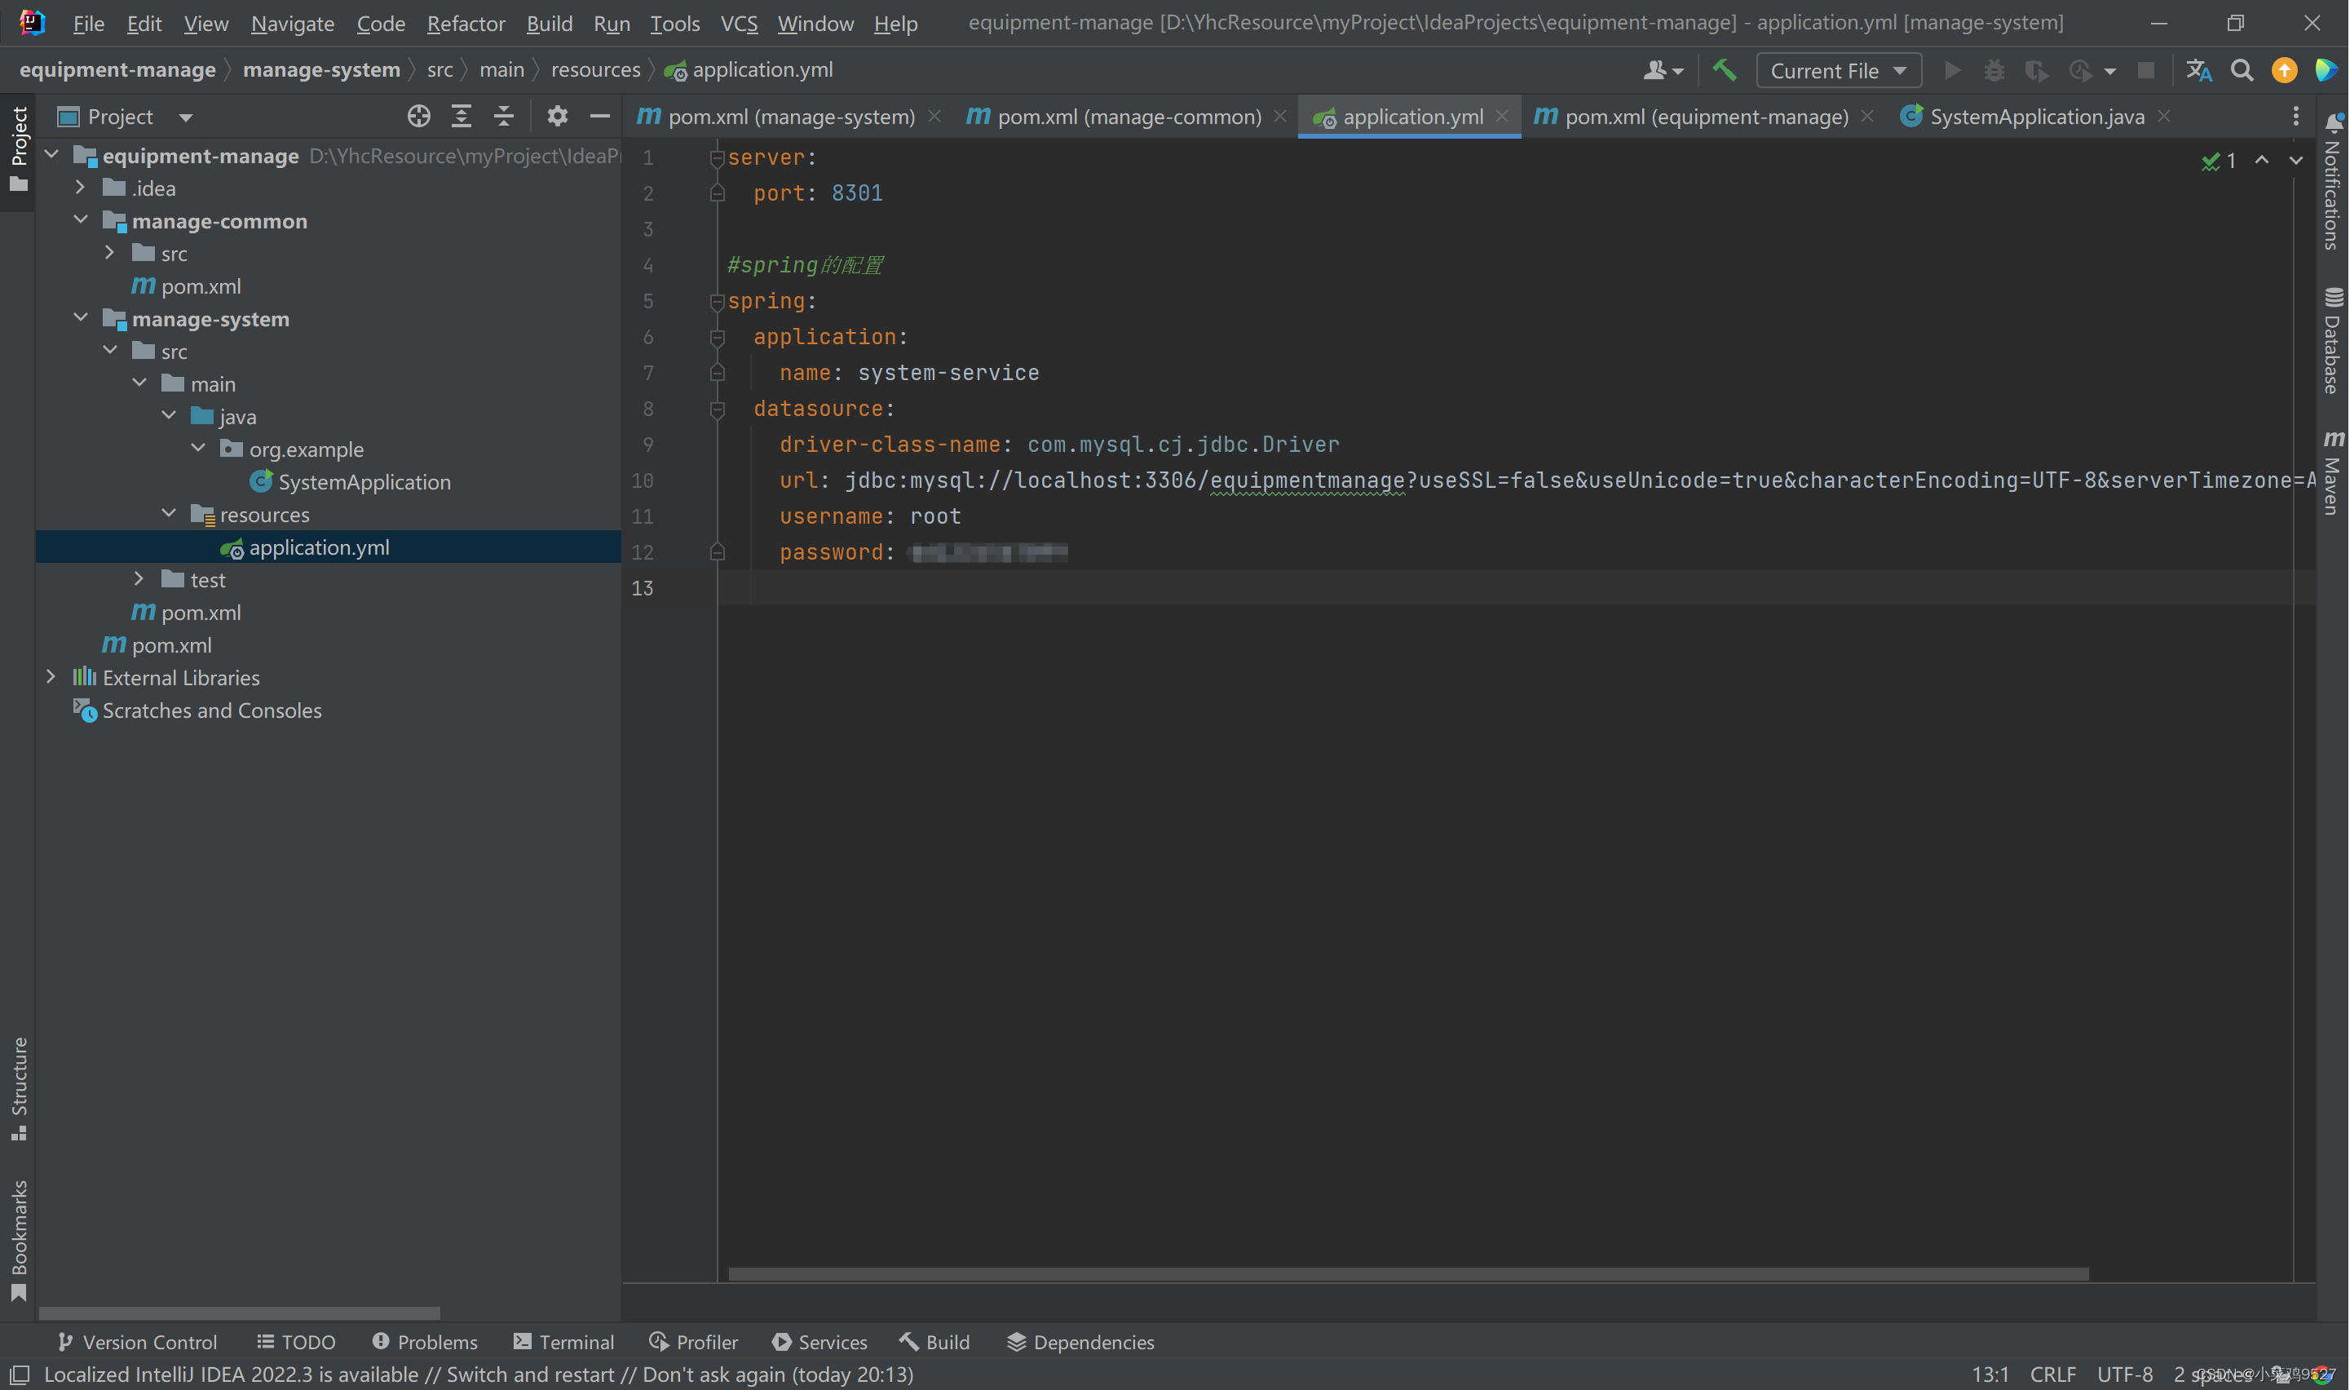Expand the manage-common module tree item

79,219
